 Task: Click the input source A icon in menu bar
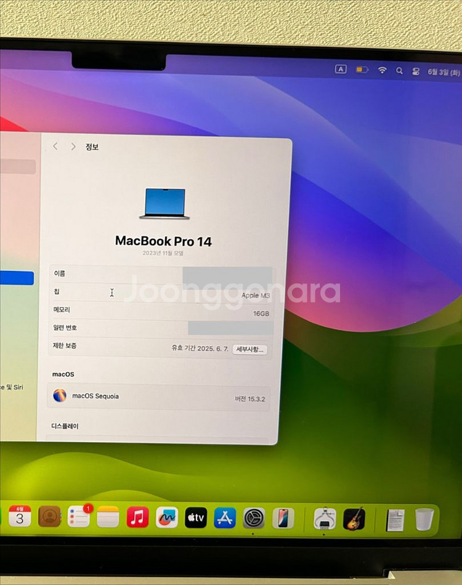pyautogui.click(x=341, y=69)
